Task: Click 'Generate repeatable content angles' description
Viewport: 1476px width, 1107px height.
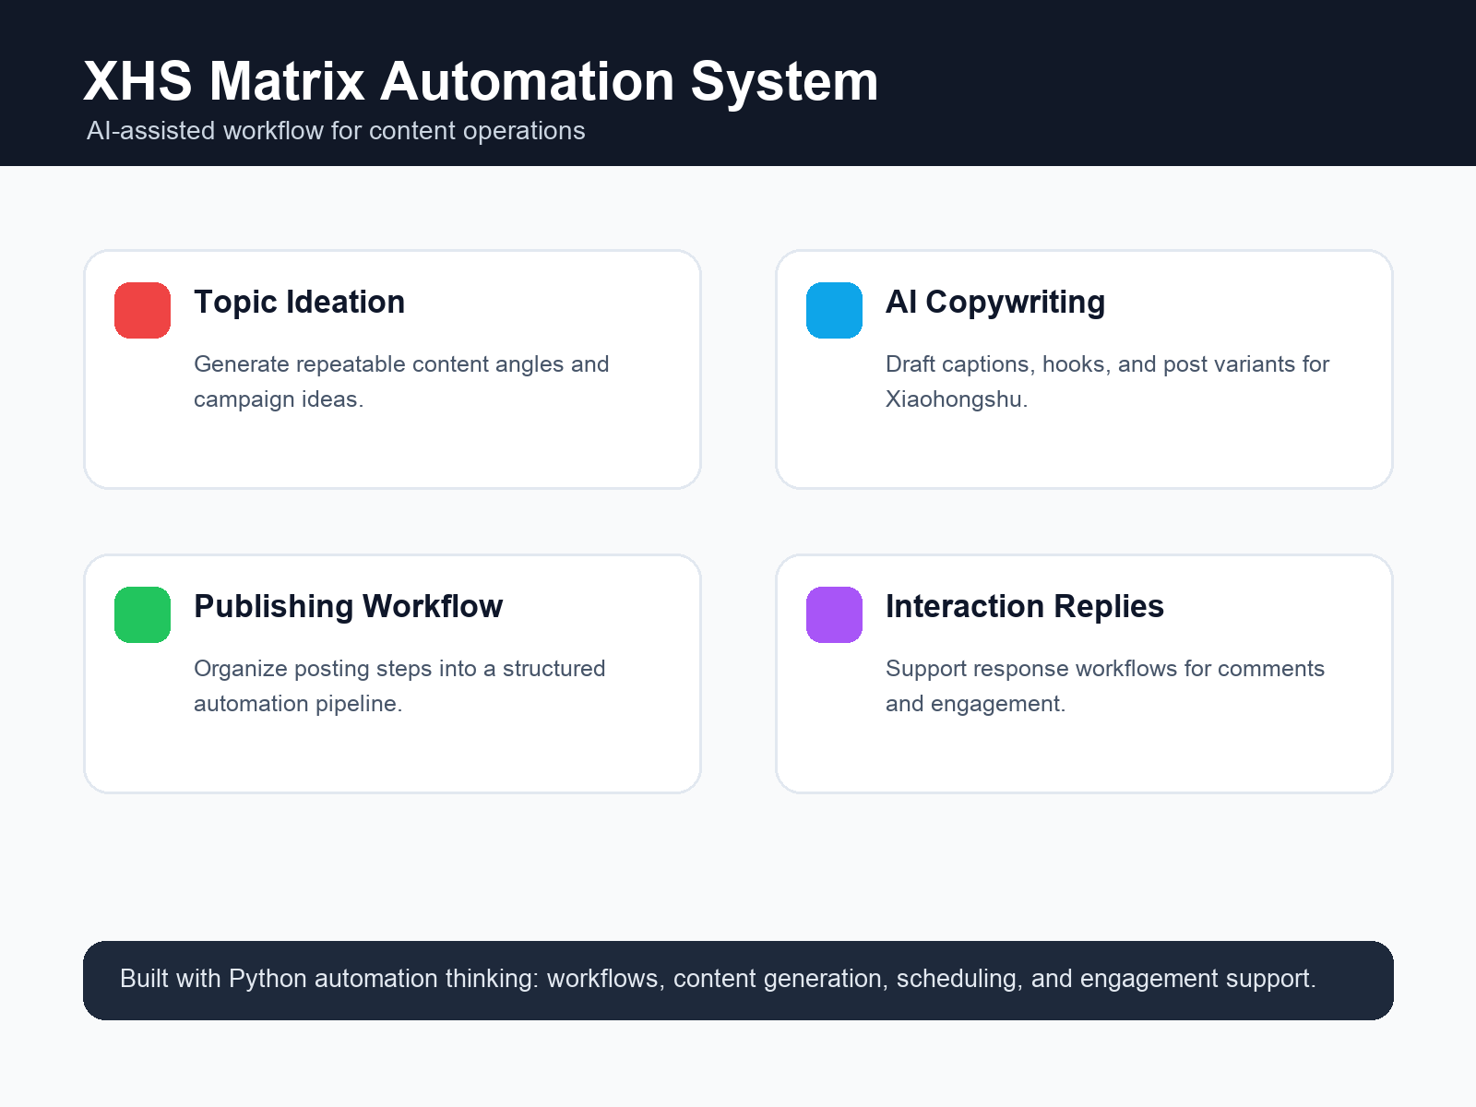Action: [x=401, y=381]
